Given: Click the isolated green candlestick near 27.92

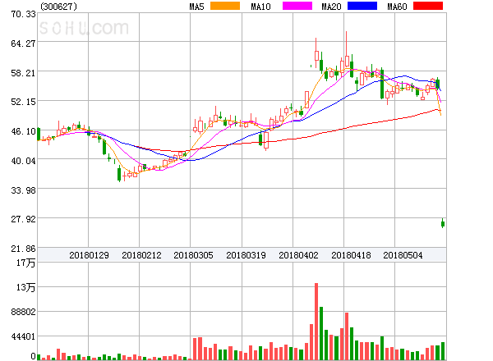Looking at the screenshot, I should 443,223.
